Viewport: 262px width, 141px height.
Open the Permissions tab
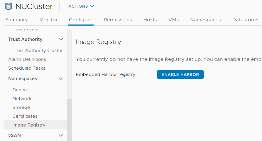click(x=118, y=20)
